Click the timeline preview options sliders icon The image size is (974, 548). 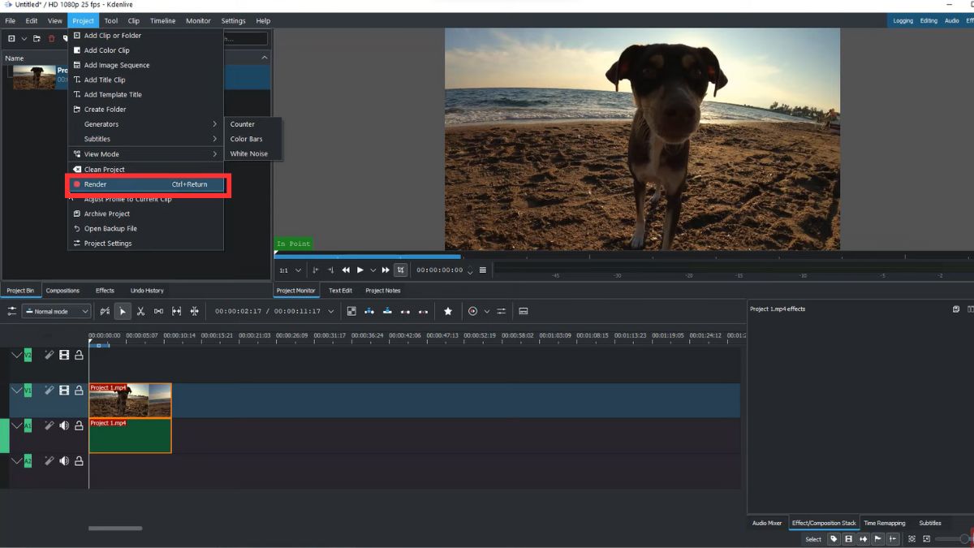click(x=501, y=311)
